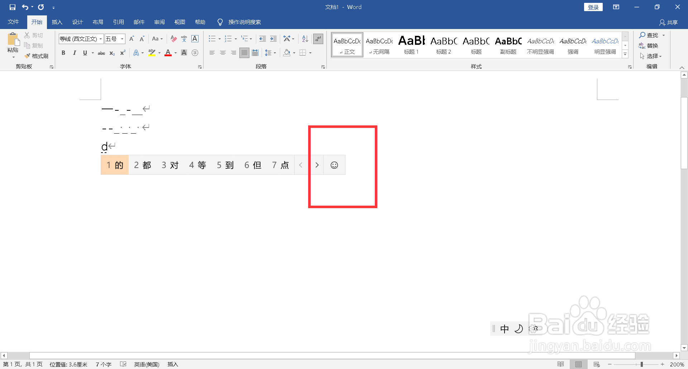This screenshot has width=688, height=369.
Task: Toggle Underline formatting
Action: pyautogui.click(x=85, y=53)
